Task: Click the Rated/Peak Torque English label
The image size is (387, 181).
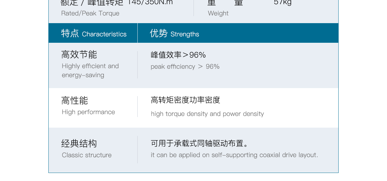Action: click(90, 14)
